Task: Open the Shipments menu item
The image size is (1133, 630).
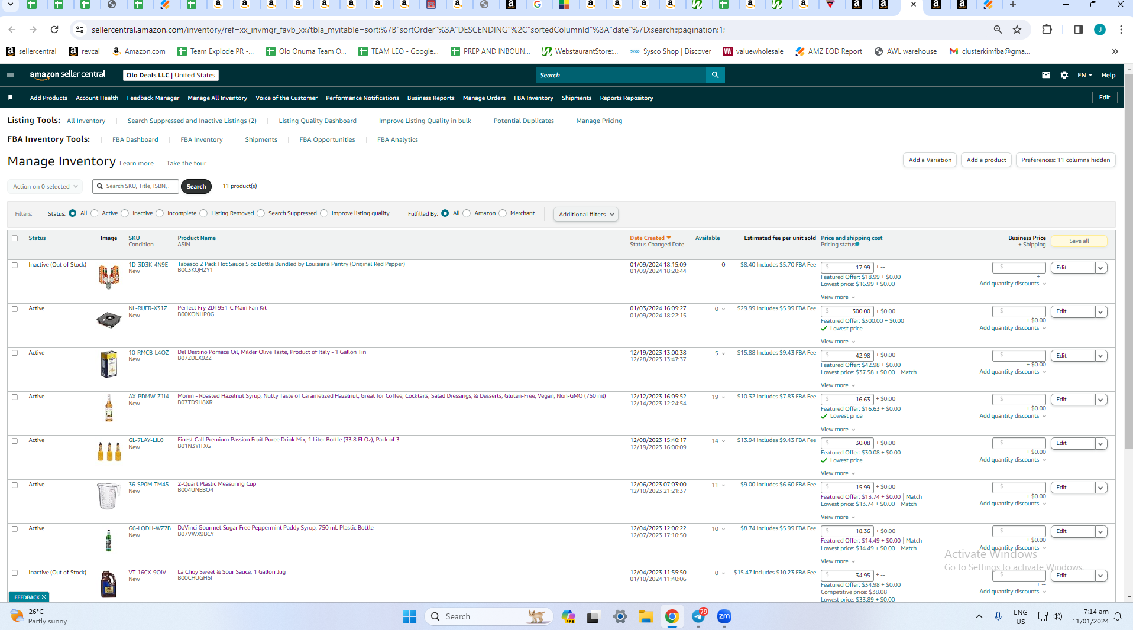Action: tap(576, 98)
